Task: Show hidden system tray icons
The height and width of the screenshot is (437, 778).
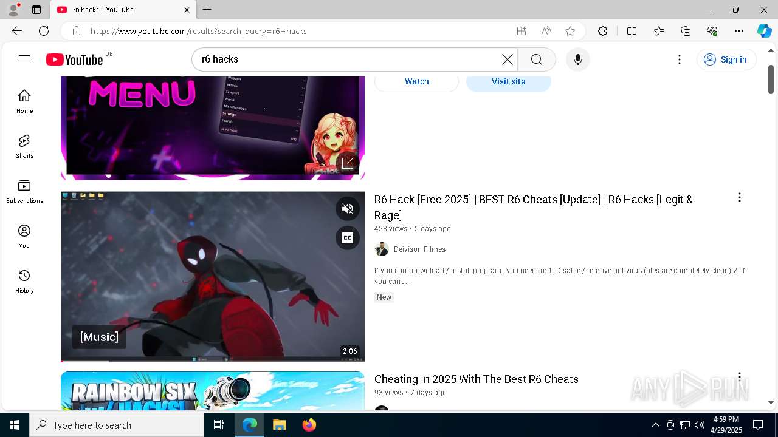Action: coord(655,425)
